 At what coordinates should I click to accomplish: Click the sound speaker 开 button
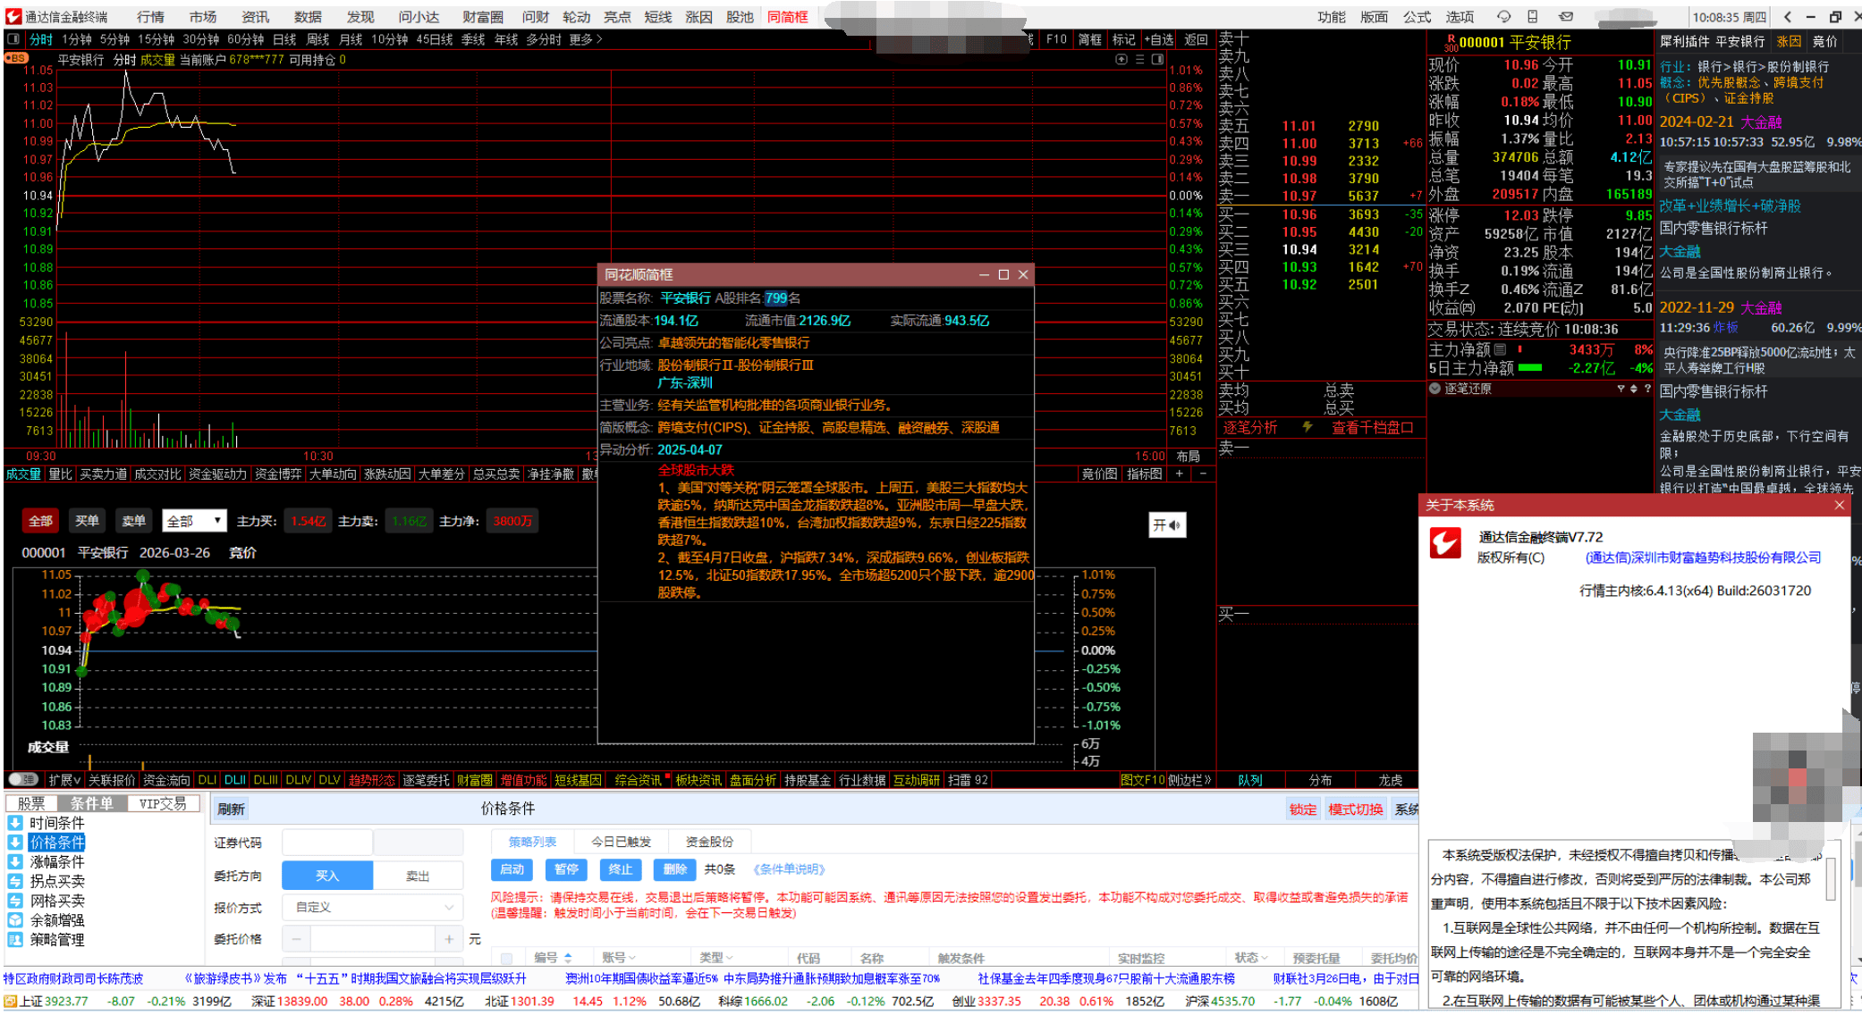(x=1167, y=525)
